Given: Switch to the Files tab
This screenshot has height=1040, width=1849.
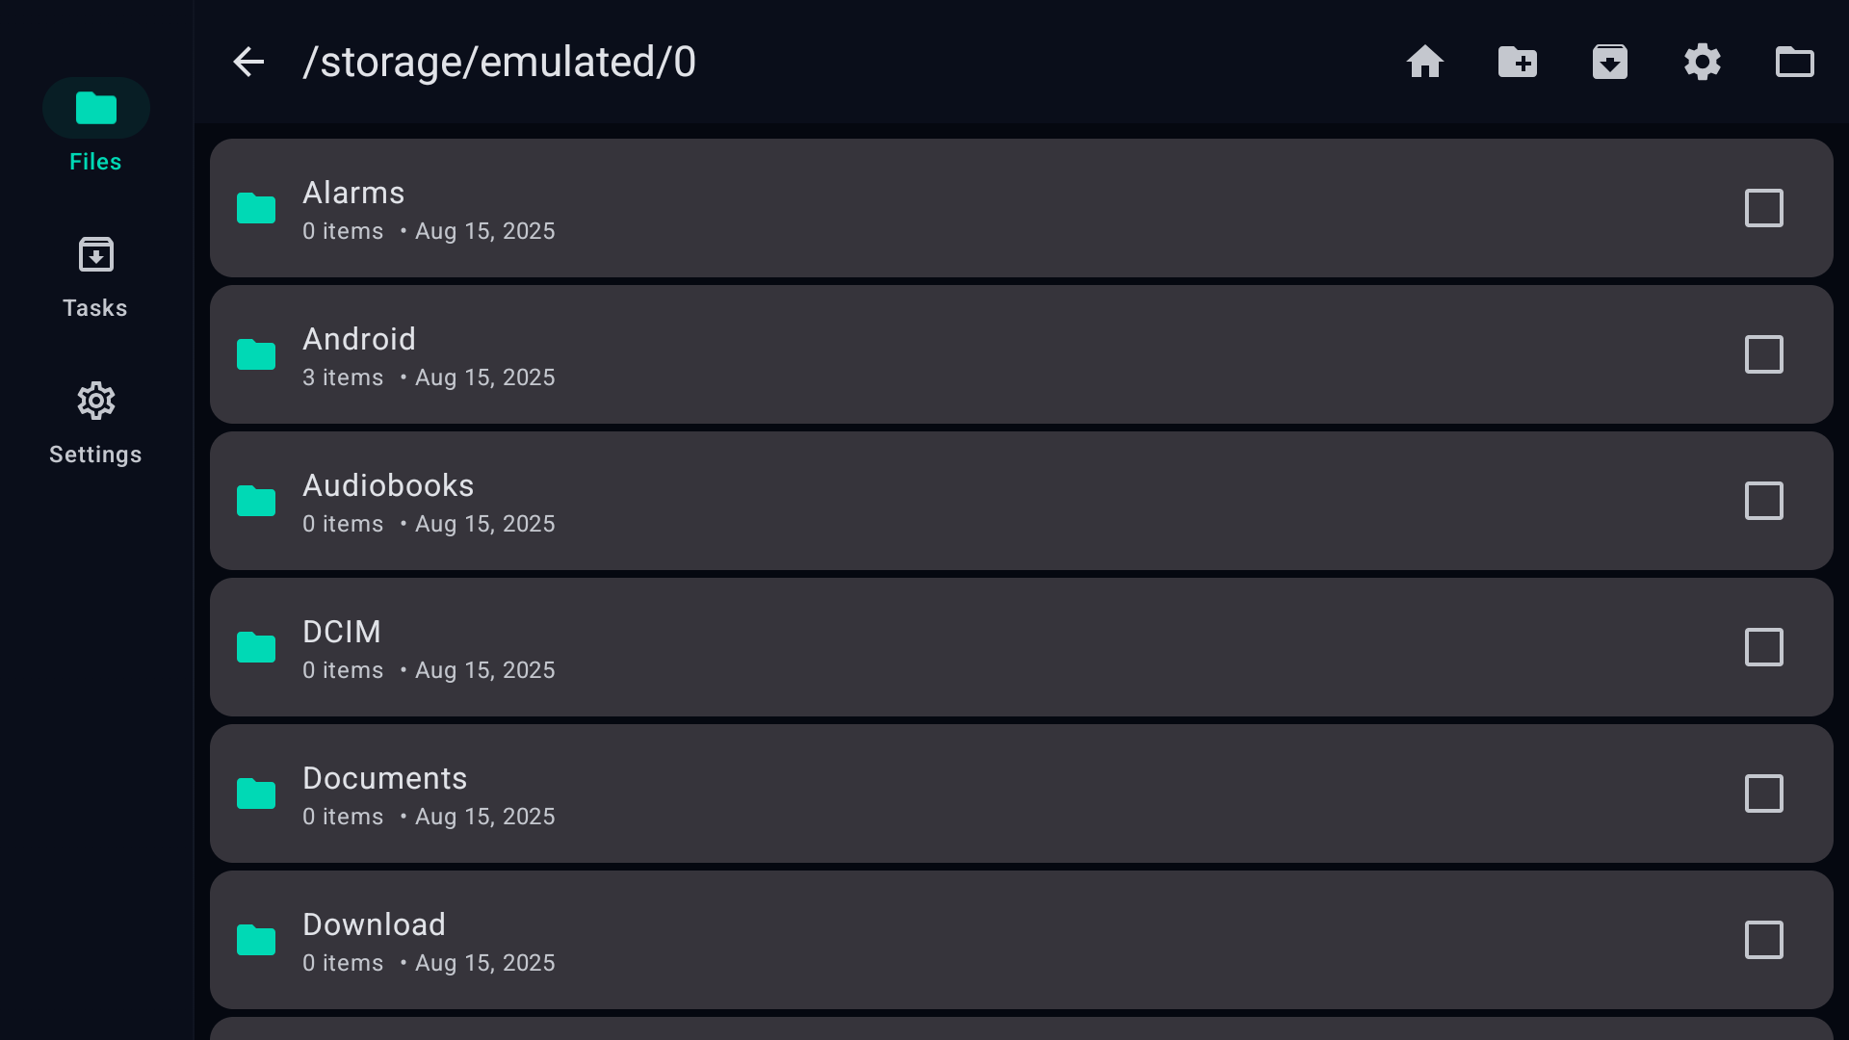Looking at the screenshot, I should 95,127.
